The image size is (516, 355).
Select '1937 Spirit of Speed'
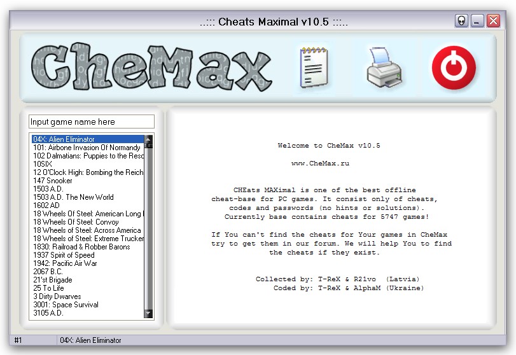point(88,255)
